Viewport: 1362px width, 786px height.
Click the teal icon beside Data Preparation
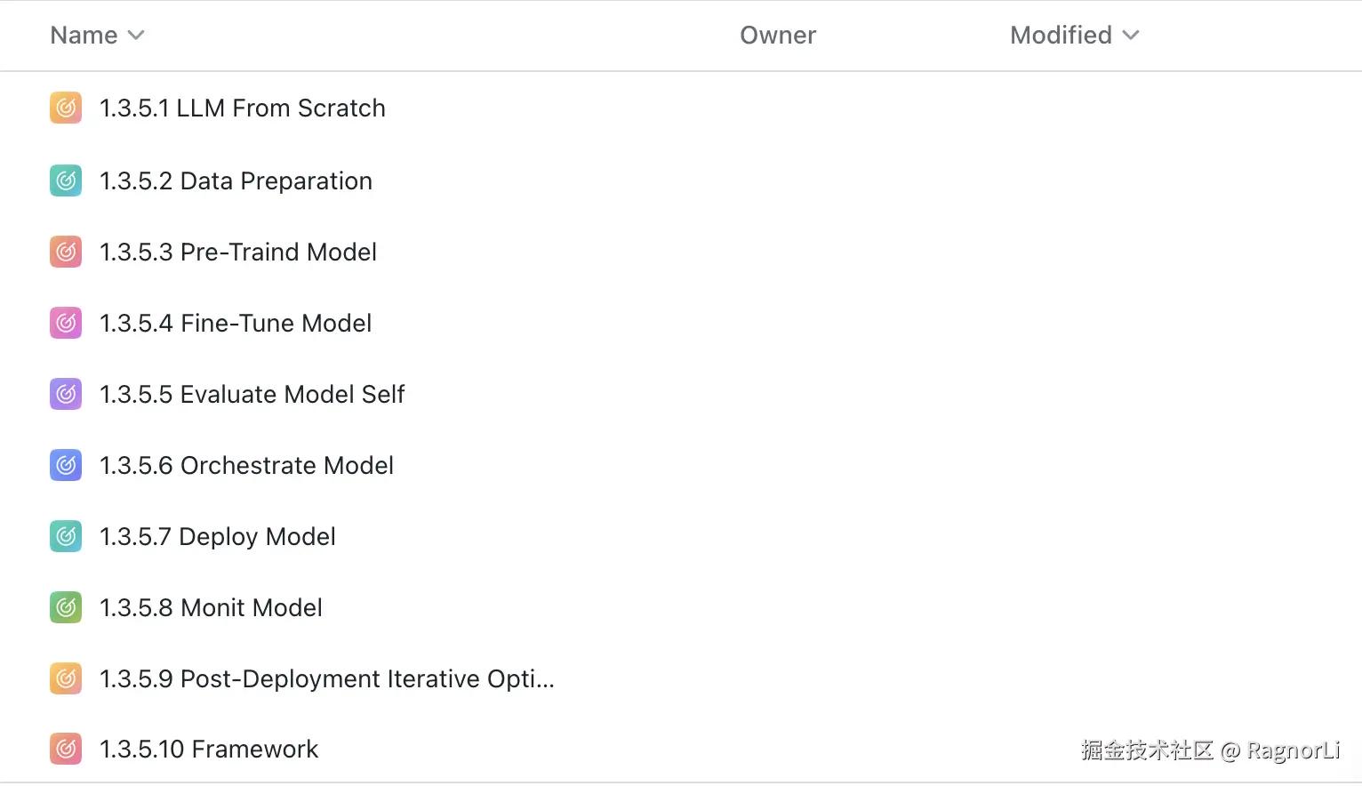click(66, 181)
